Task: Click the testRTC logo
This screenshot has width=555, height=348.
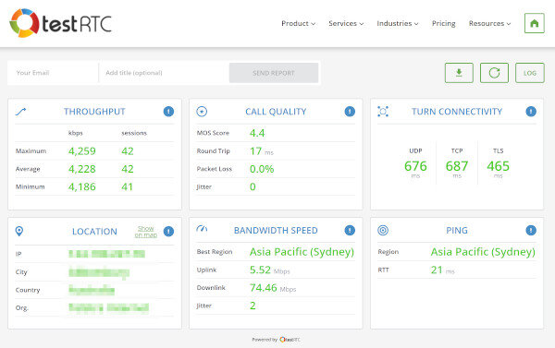Action: coord(60,23)
